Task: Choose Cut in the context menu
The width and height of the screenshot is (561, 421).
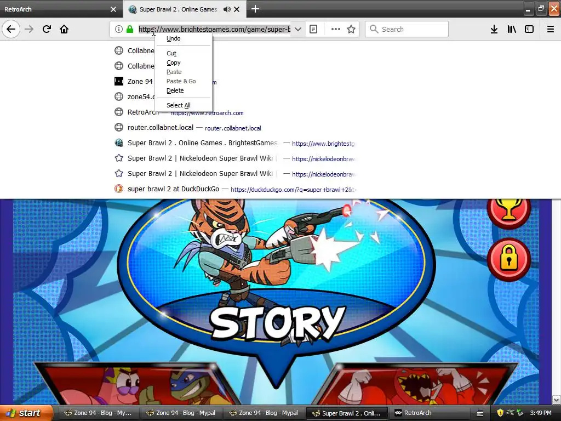Action: pos(183,53)
